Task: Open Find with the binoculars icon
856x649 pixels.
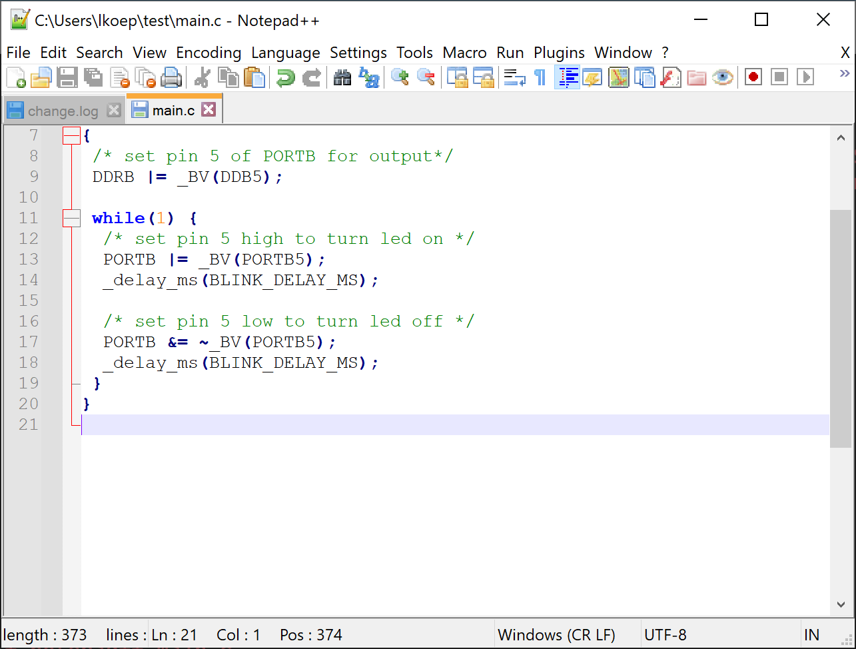Action: coord(342,77)
